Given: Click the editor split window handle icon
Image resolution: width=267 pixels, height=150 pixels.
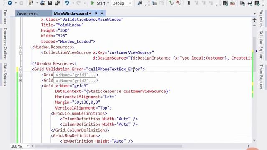Looking at the screenshot, I should coord(254,20).
